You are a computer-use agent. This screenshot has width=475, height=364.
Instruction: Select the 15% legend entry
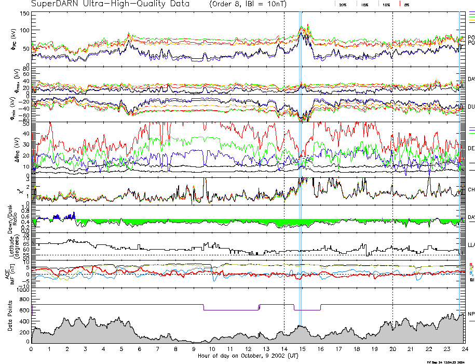(364, 4)
